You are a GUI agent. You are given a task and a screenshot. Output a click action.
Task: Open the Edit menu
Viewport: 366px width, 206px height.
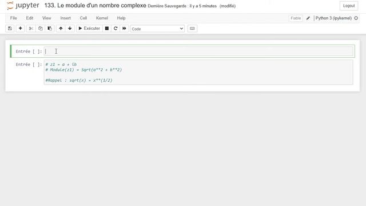point(29,18)
